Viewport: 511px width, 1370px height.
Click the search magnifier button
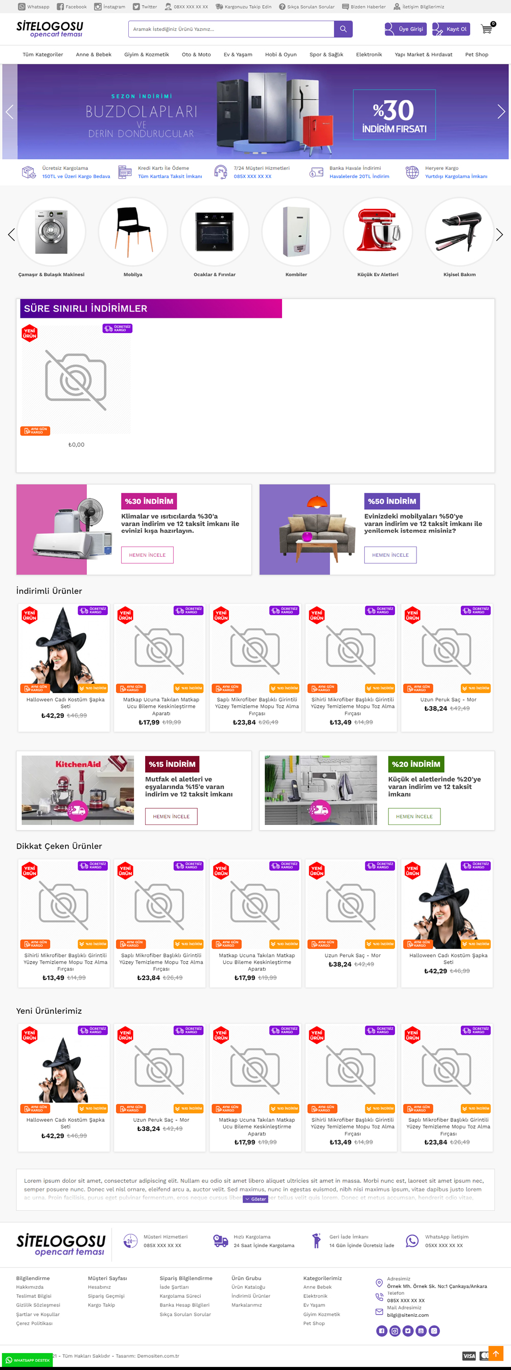(343, 29)
